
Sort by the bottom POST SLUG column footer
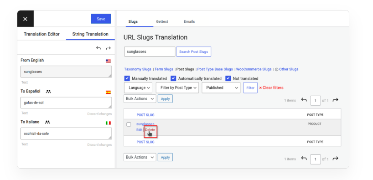[x=145, y=142]
